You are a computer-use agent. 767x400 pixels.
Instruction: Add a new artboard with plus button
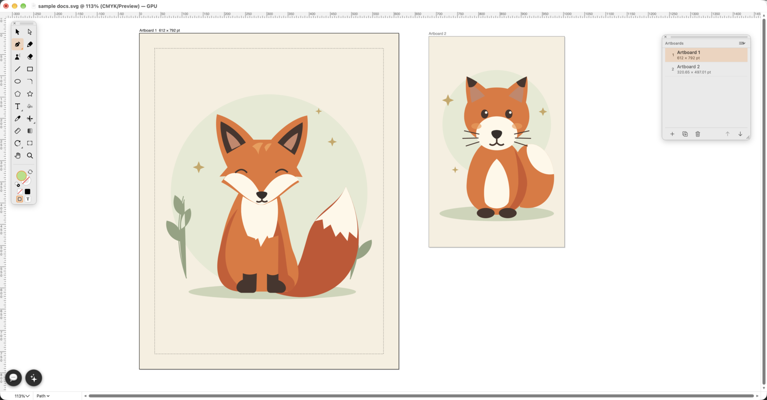click(x=672, y=134)
